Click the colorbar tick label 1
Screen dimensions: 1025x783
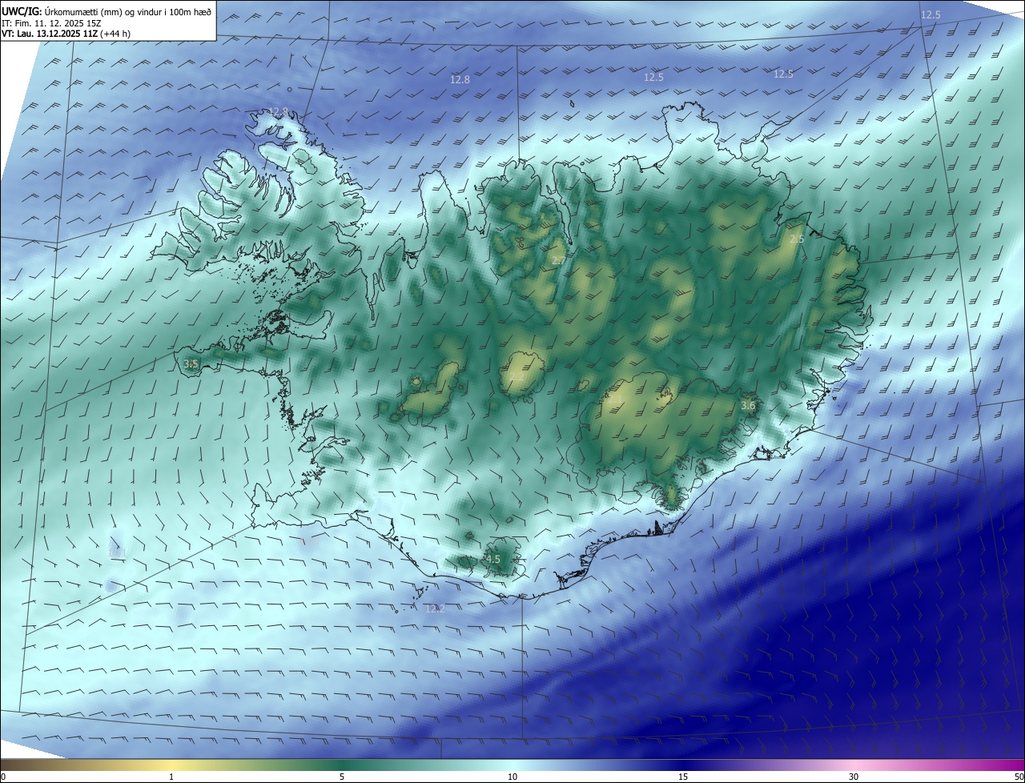pos(171,777)
